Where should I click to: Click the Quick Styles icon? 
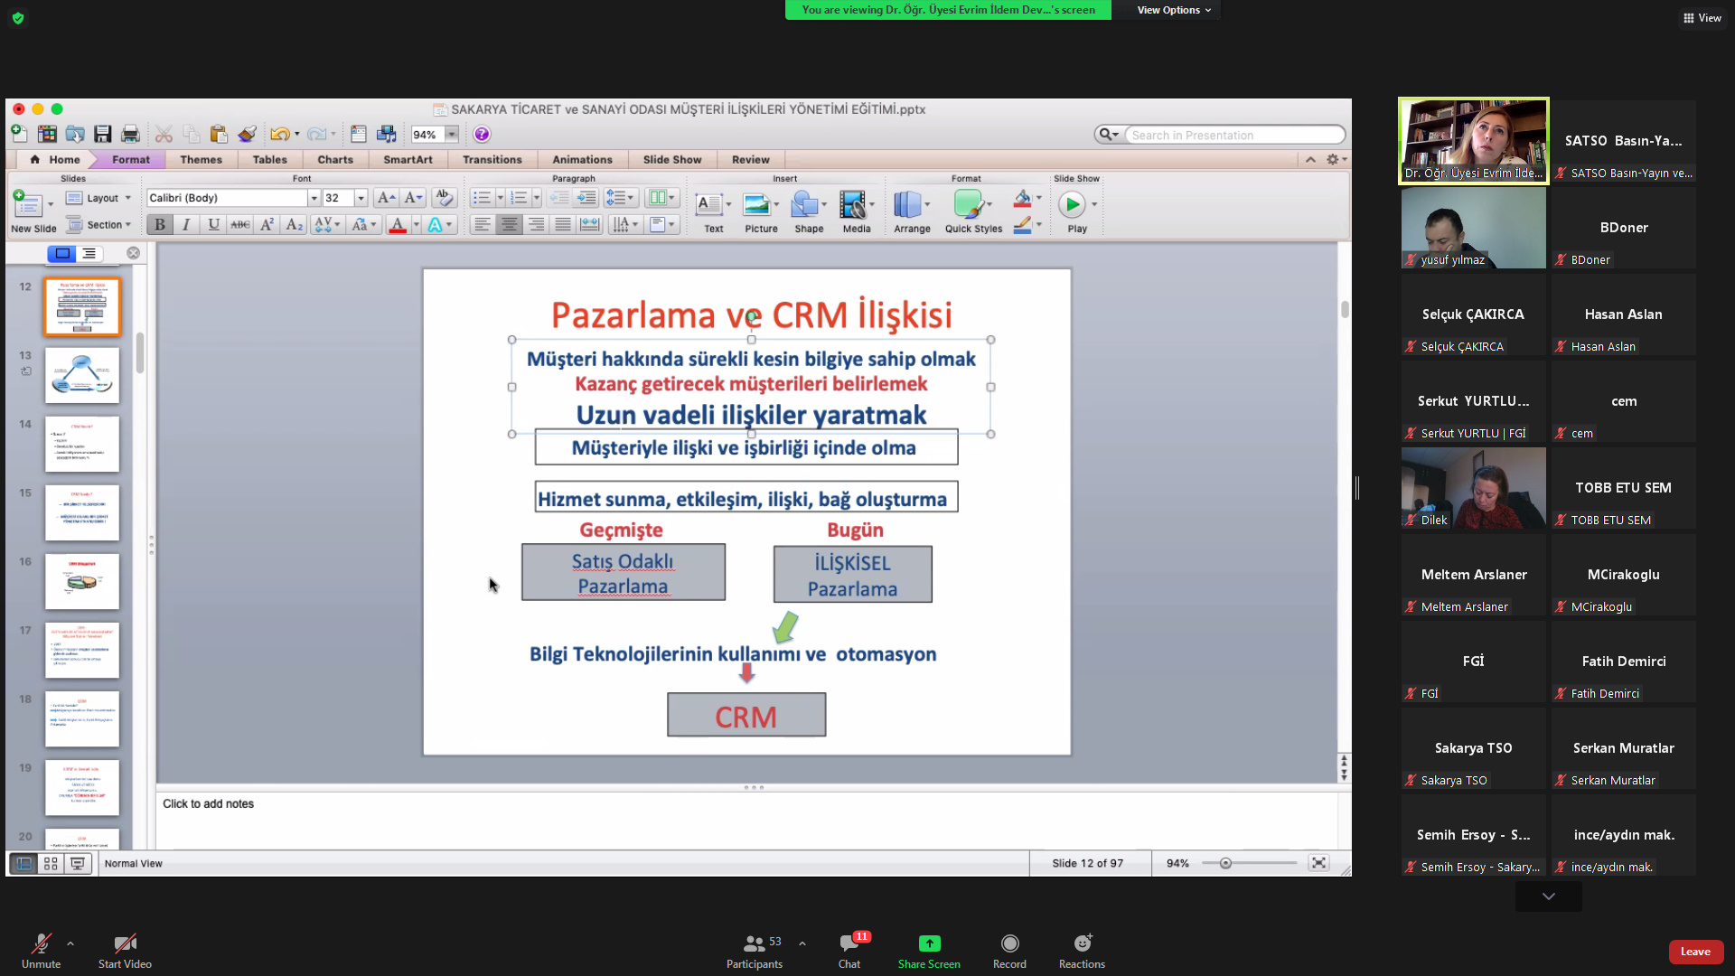coord(968,205)
